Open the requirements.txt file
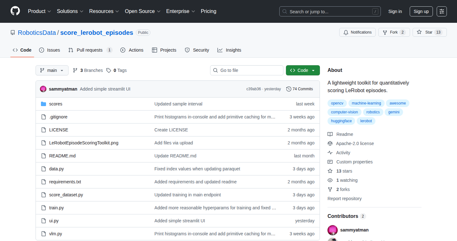 coord(65,182)
